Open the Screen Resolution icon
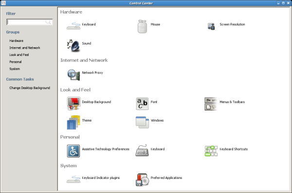The image size is (292, 193). (211, 26)
